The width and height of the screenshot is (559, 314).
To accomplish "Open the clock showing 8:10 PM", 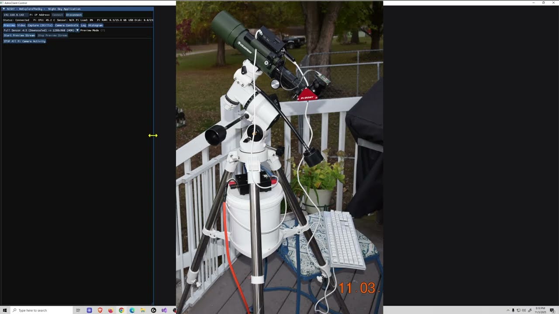I will pyautogui.click(x=540, y=310).
